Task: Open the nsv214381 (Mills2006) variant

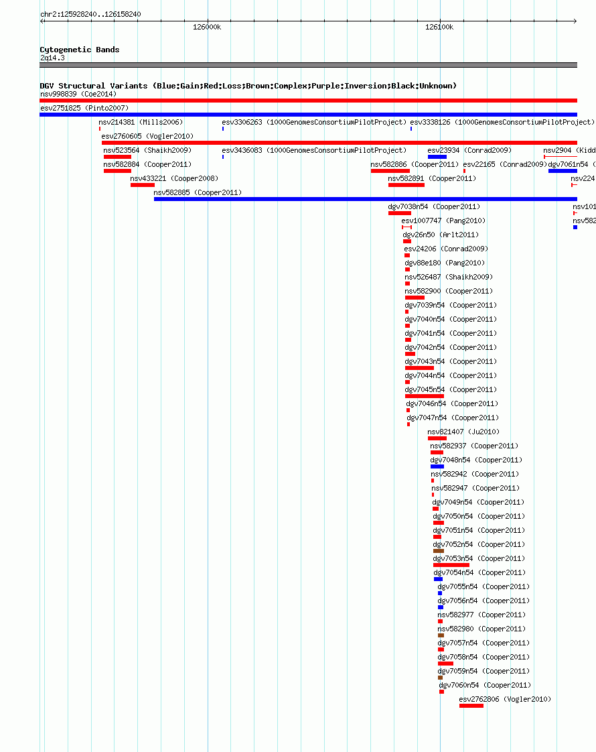Action: click(141, 122)
